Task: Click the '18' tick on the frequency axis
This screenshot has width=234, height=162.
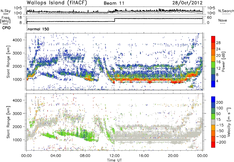Action: [20, 18]
